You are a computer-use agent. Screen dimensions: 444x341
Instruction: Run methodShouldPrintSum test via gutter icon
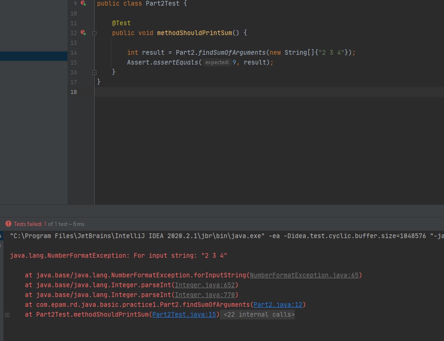(83, 33)
